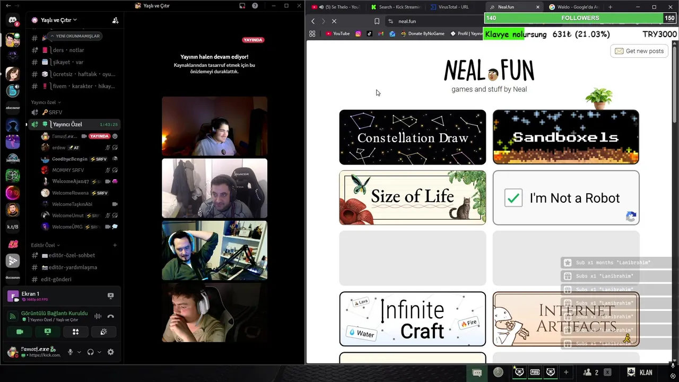Switch to the Se Thelo YouTube tab
The height and width of the screenshot is (382, 679).
click(x=337, y=7)
